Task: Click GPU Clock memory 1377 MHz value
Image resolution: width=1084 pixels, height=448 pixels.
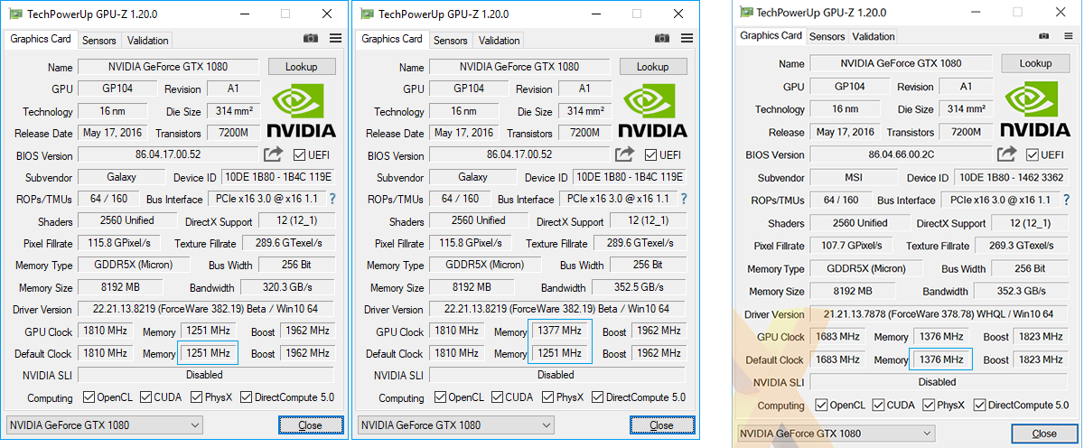Action: 560,331
